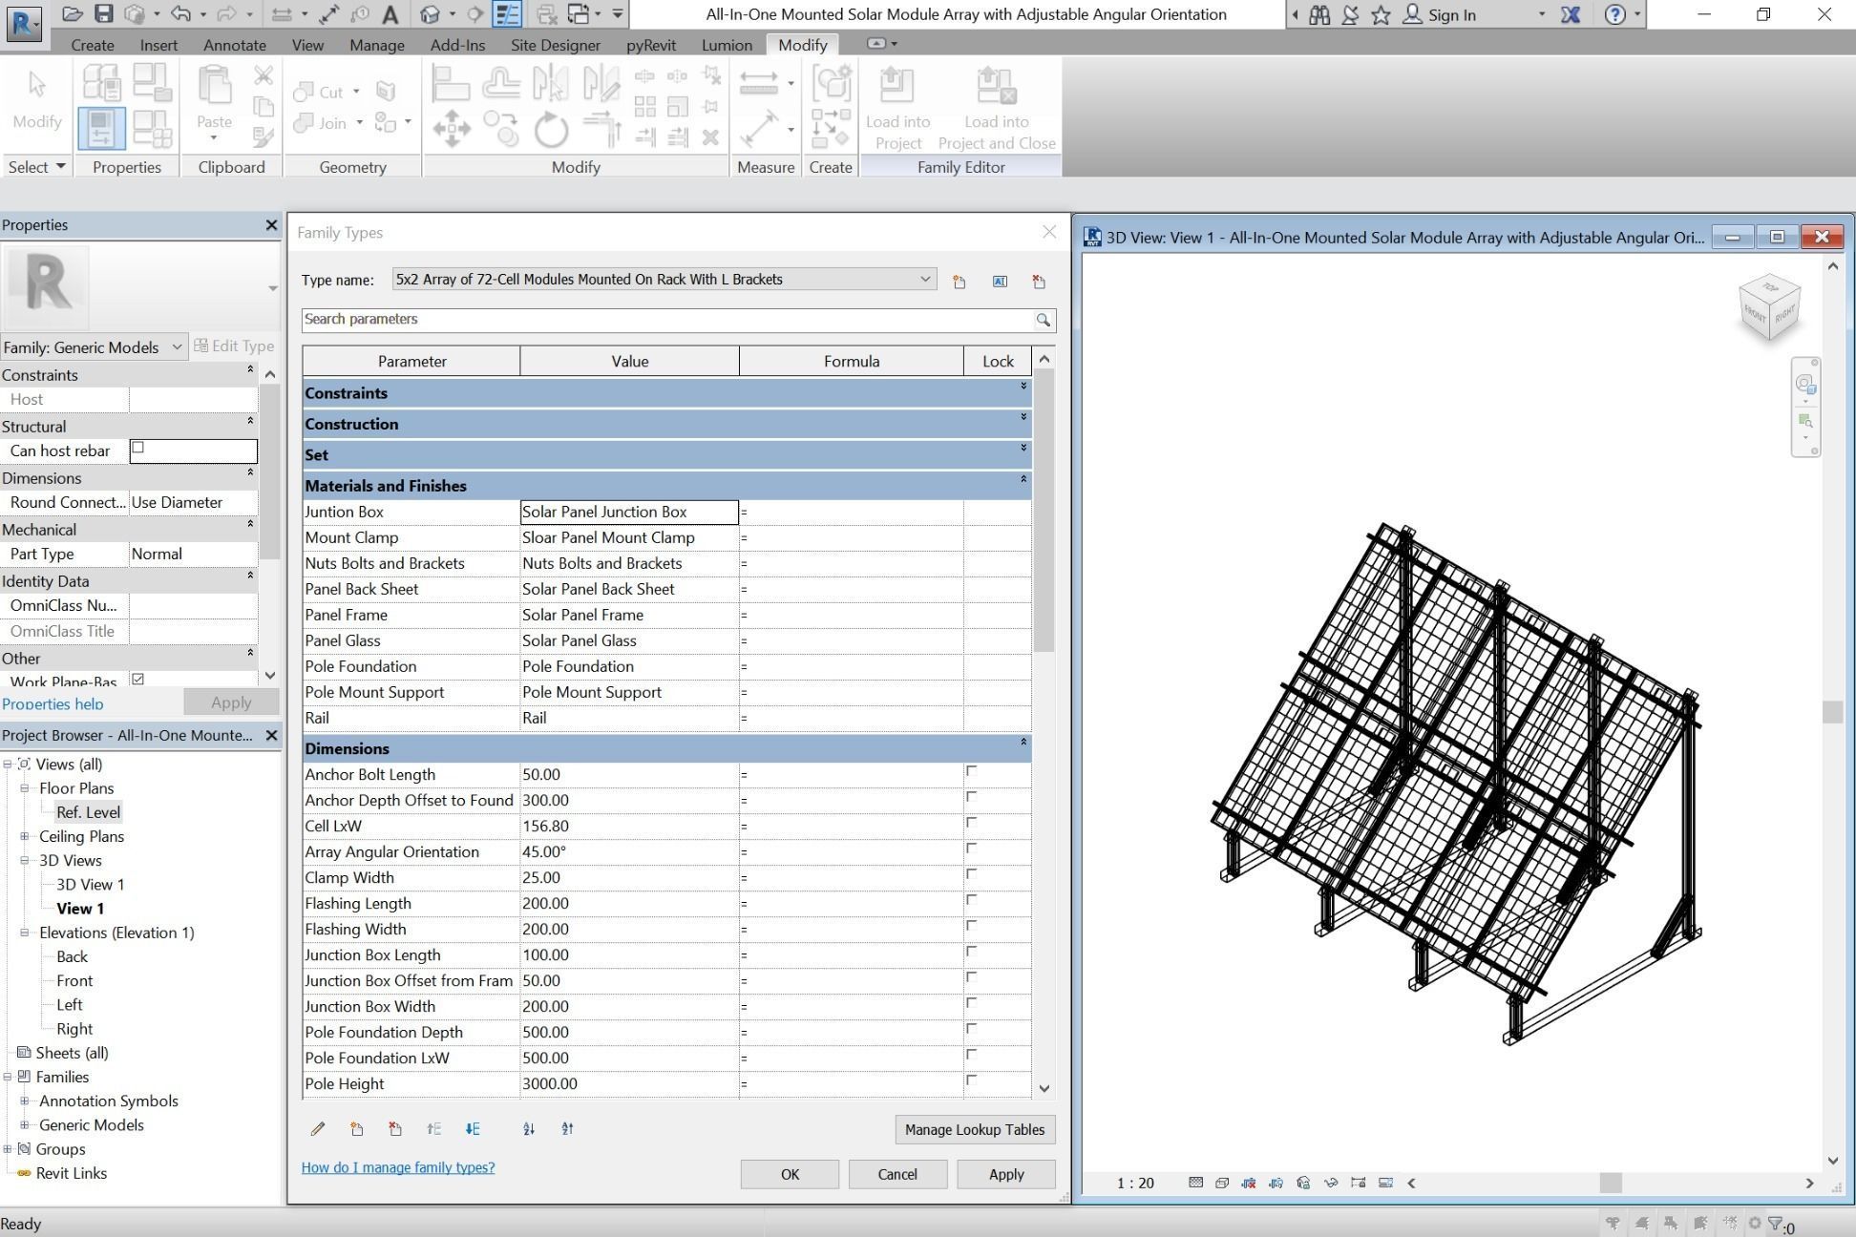Image resolution: width=1856 pixels, height=1237 pixels.
Task: Click the Cancel button in Family Types
Action: 897,1174
